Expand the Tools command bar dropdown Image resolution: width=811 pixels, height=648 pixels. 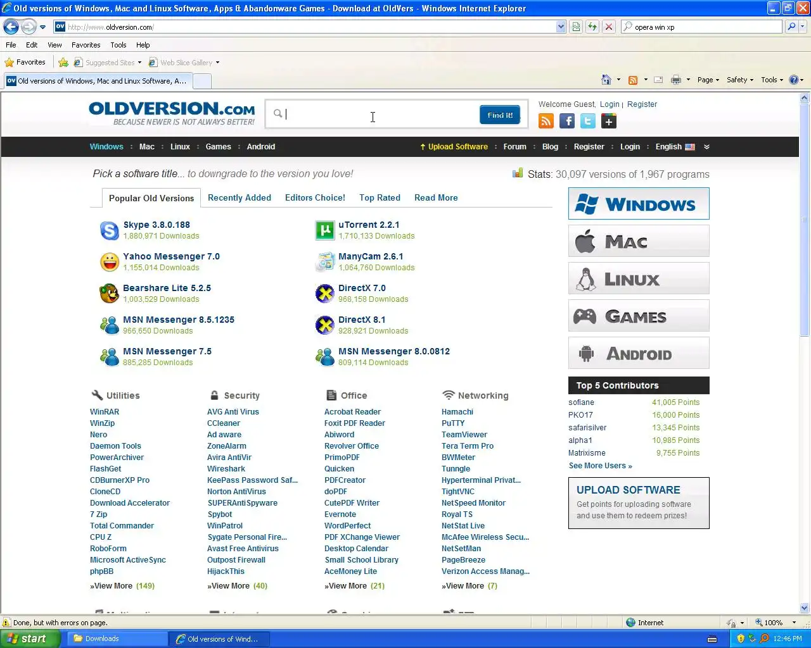pyautogui.click(x=772, y=80)
